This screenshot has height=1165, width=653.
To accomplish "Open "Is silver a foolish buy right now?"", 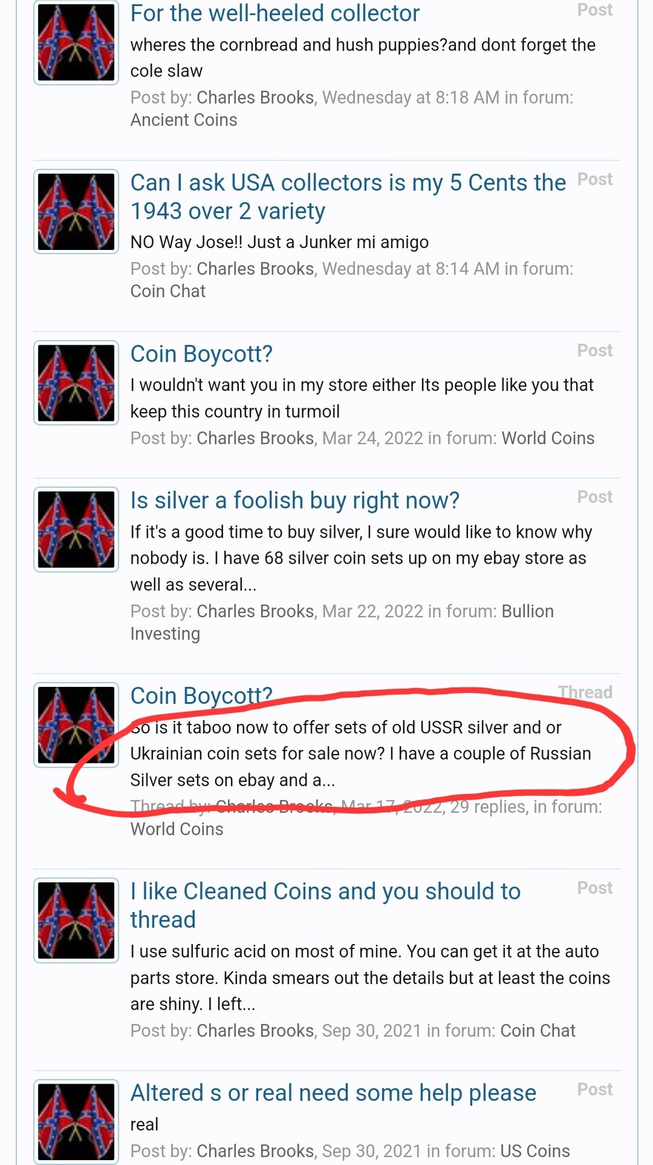I will tap(295, 501).
